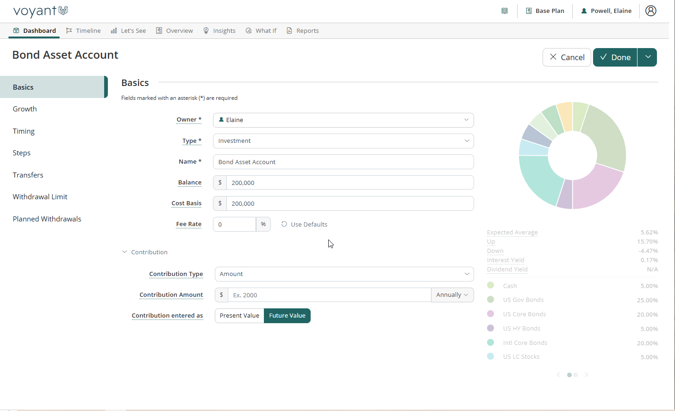Click the Use Defaults reset icon
This screenshot has height=411, width=675.
[284, 224]
